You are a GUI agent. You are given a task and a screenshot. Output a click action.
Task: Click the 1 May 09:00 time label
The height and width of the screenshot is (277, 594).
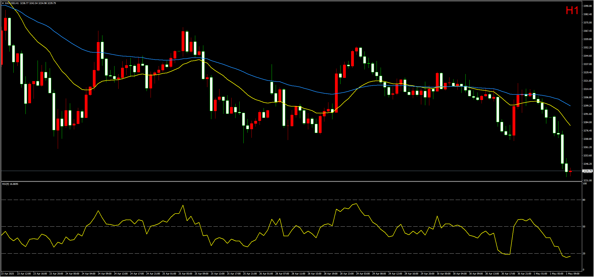click(x=573, y=274)
